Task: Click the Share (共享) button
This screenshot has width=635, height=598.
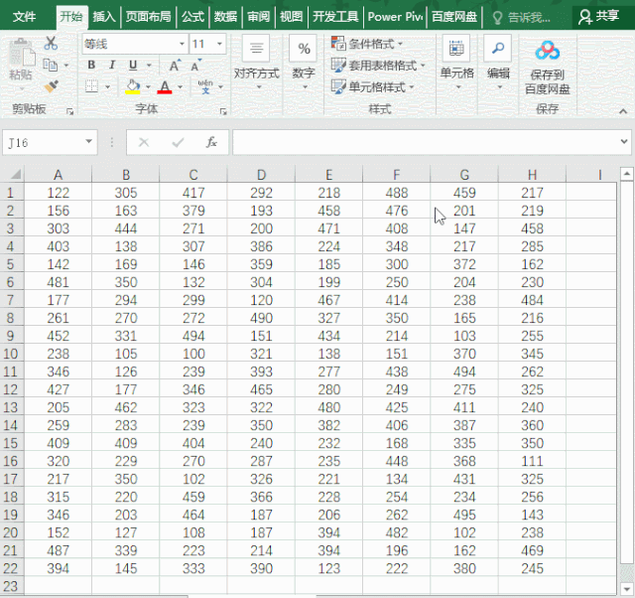Action: (x=599, y=17)
